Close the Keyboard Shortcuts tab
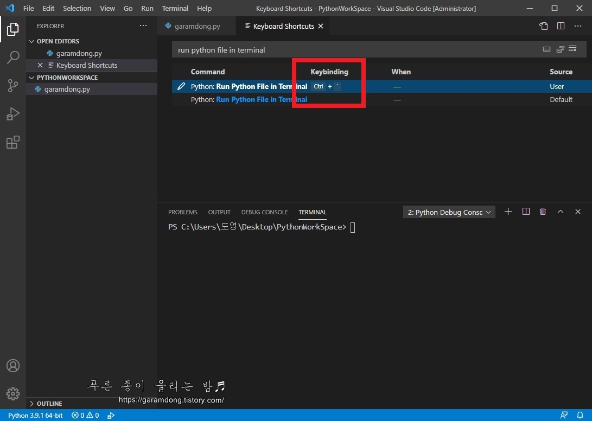This screenshot has height=421, width=592. click(x=321, y=26)
